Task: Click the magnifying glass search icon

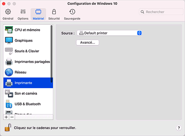Action: pyautogui.click(x=142, y=12)
